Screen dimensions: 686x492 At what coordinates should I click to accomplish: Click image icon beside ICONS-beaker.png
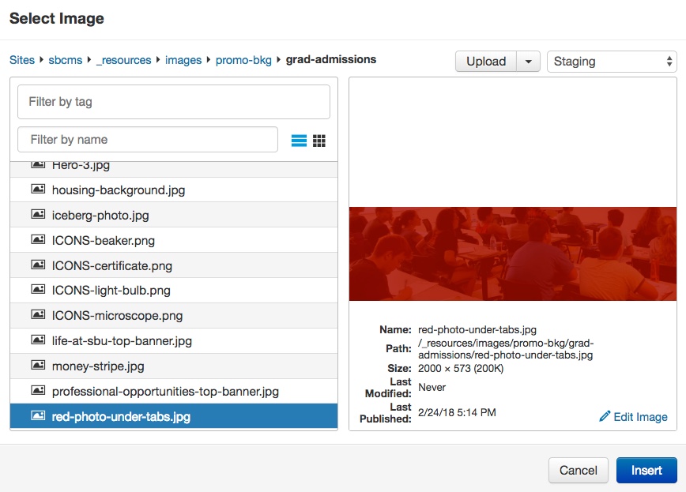coord(38,240)
